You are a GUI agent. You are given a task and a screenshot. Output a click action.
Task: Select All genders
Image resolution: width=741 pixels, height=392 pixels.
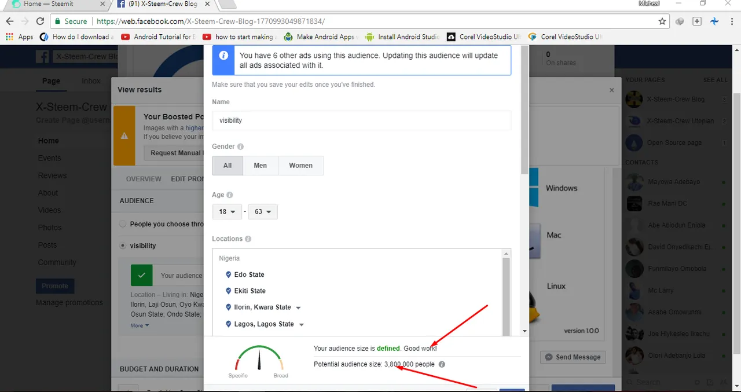pos(228,166)
